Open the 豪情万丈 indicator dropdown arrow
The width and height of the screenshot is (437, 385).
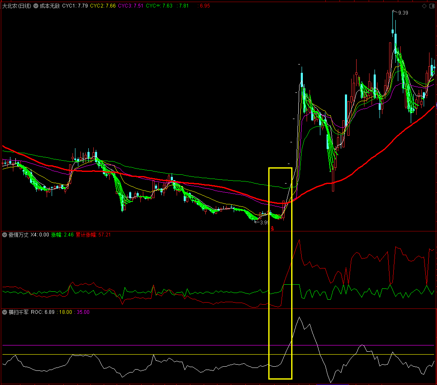coord(5,235)
